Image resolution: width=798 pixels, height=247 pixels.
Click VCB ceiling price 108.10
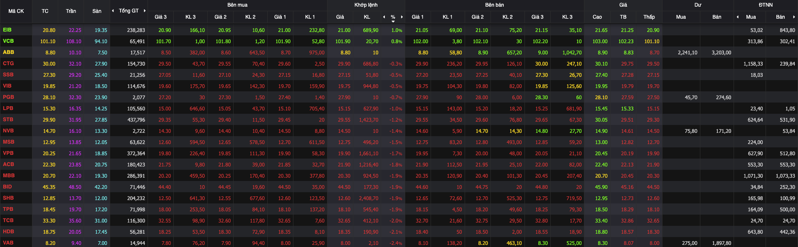[74, 42]
